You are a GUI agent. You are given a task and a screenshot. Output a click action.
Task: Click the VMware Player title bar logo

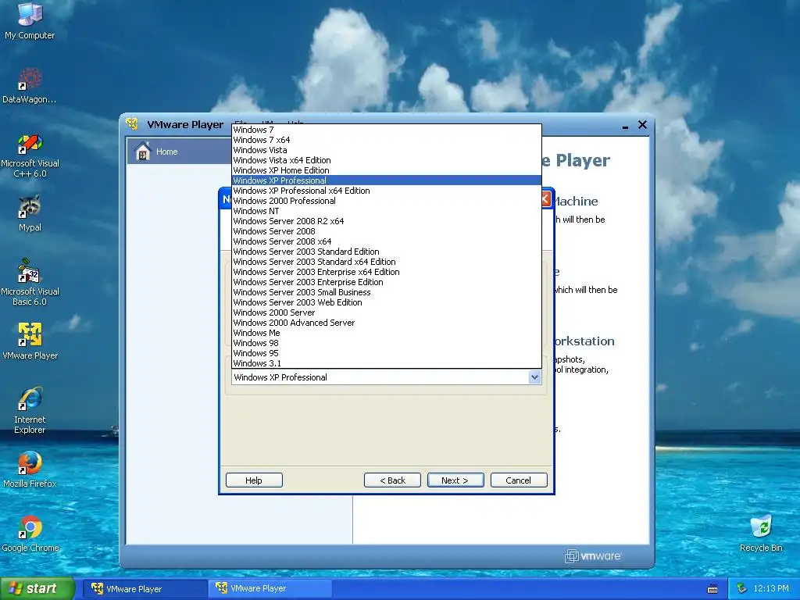132,124
